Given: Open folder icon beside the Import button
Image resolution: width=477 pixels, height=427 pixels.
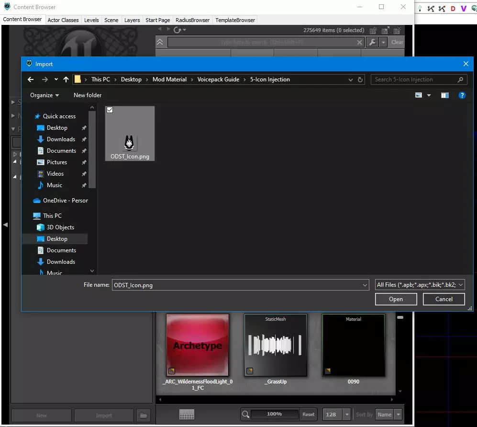Looking at the screenshot, I should (x=143, y=415).
